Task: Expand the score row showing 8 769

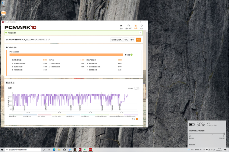Action: (x=13, y=70)
